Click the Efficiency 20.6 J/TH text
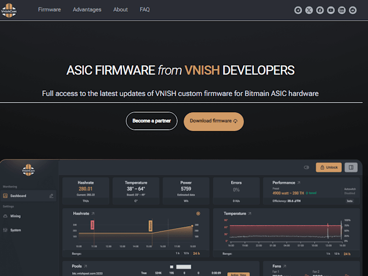Image resolution: width=368 pixels, height=276 pixels. click(287, 201)
